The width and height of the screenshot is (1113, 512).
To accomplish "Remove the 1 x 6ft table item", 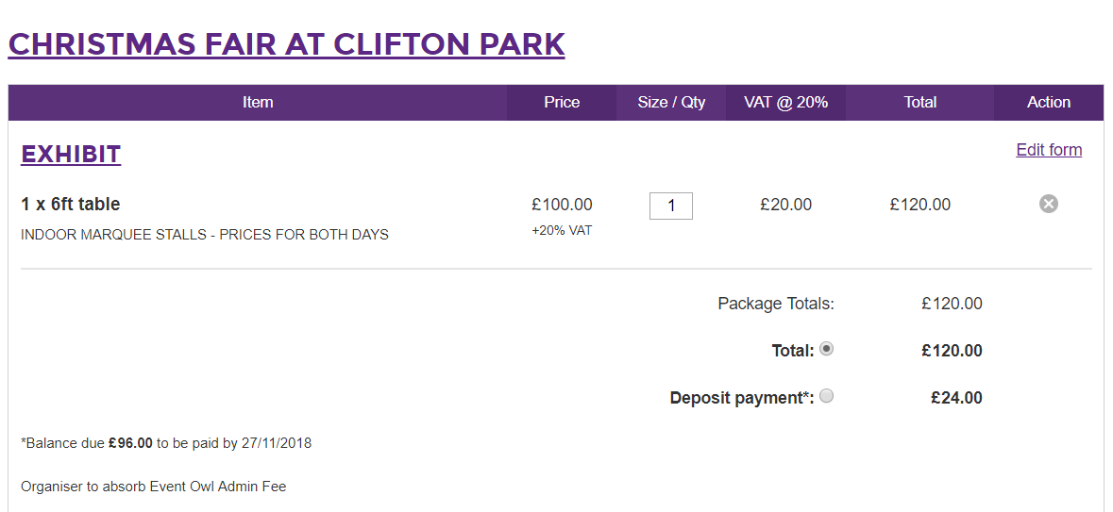I will 1049,205.
